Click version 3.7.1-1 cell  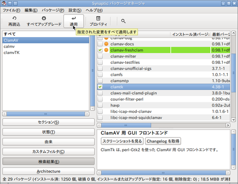click(218, 68)
